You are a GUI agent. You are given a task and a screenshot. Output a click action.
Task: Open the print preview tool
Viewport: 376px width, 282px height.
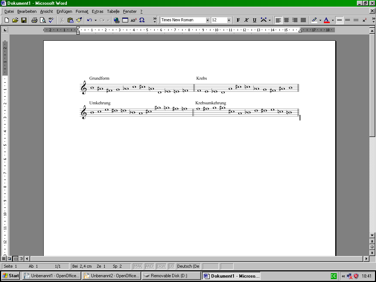[x=43, y=20]
